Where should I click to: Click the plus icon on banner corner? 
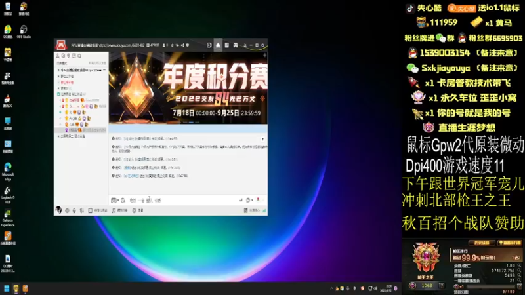265,55
